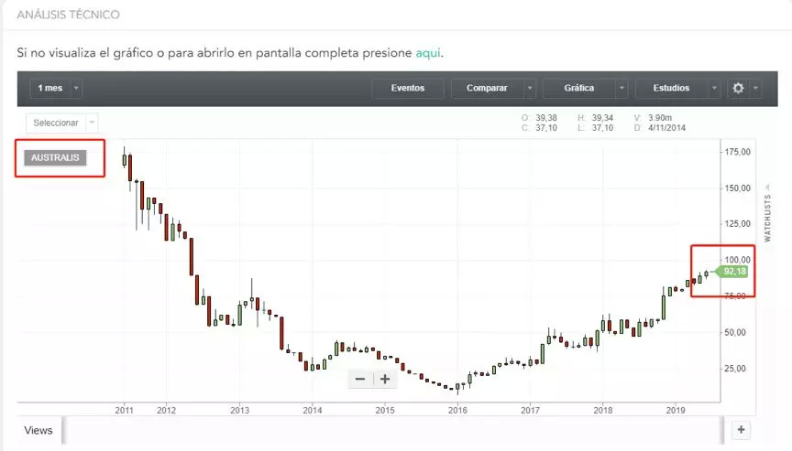Open dropdown arrow beside settings gear
The image size is (792, 451).
(x=755, y=88)
